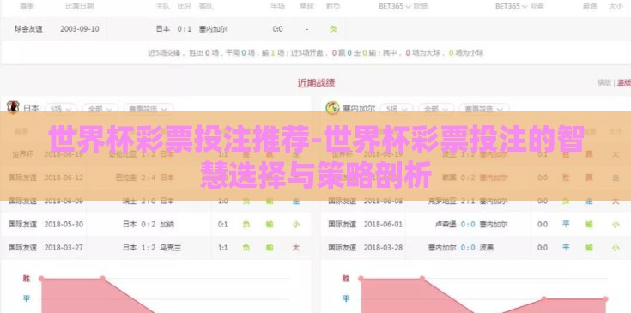631x313 pixels.
Task: Open 赛事筛选 dropdown in the 塞内加尔 panel
Action: click(484, 109)
